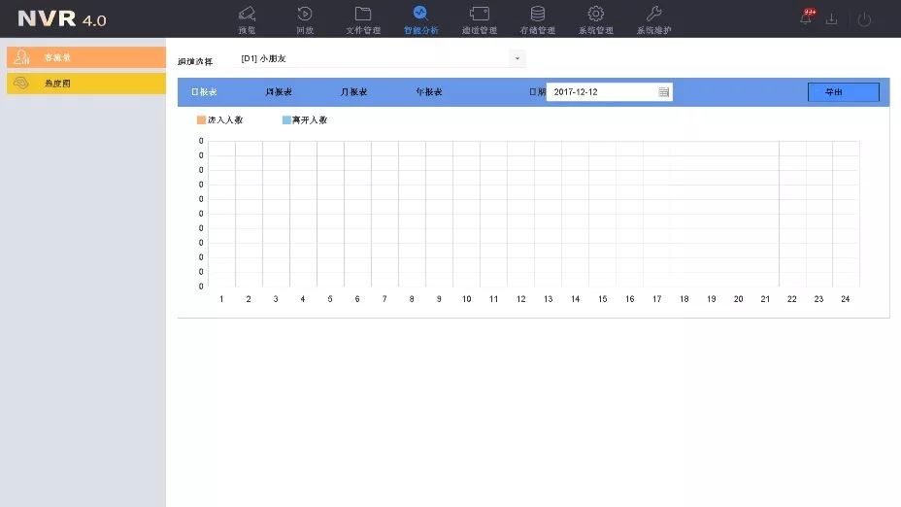Open Storage Management (存储管理) database icon
901x507 pixels.
(x=537, y=15)
